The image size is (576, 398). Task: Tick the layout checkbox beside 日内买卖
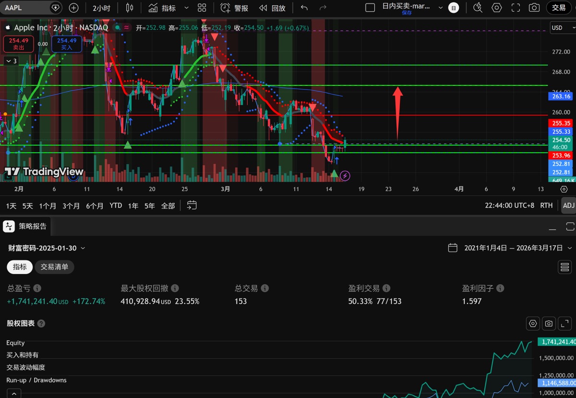[370, 8]
